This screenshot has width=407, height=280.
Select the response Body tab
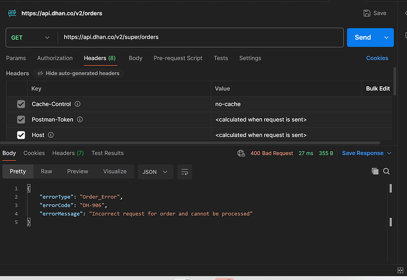coord(9,153)
